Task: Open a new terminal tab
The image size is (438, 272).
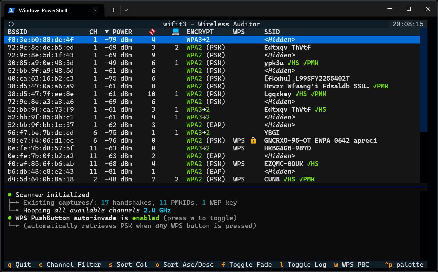Action: 114,10
